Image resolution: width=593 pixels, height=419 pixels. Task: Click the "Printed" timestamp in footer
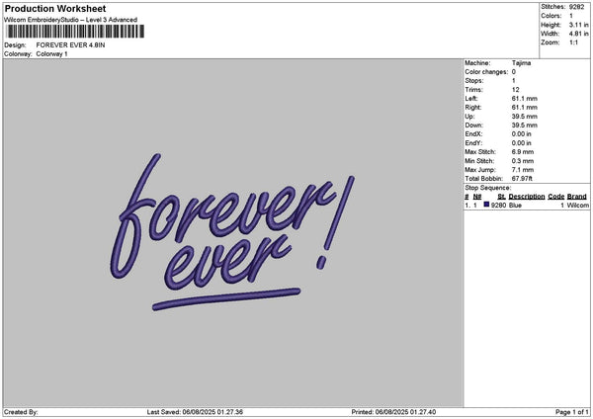pyautogui.click(x=393, y=412)
